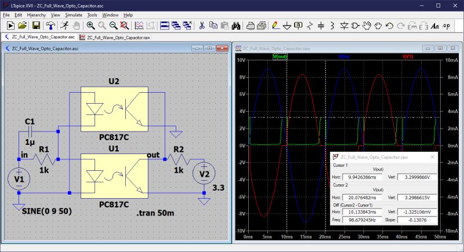This screenshot has width=464, height=252.
Task: Click Cursor 2 Horz value field
Action: (x=362, y=198)
